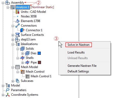Image resolution: width=114 pixels, height=98 pixels.
Task: Choose Generate Nastran File menu entry
Action: [x=82, y=66]
